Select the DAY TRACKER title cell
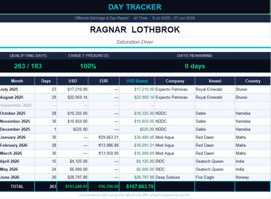 click(135, 7)
